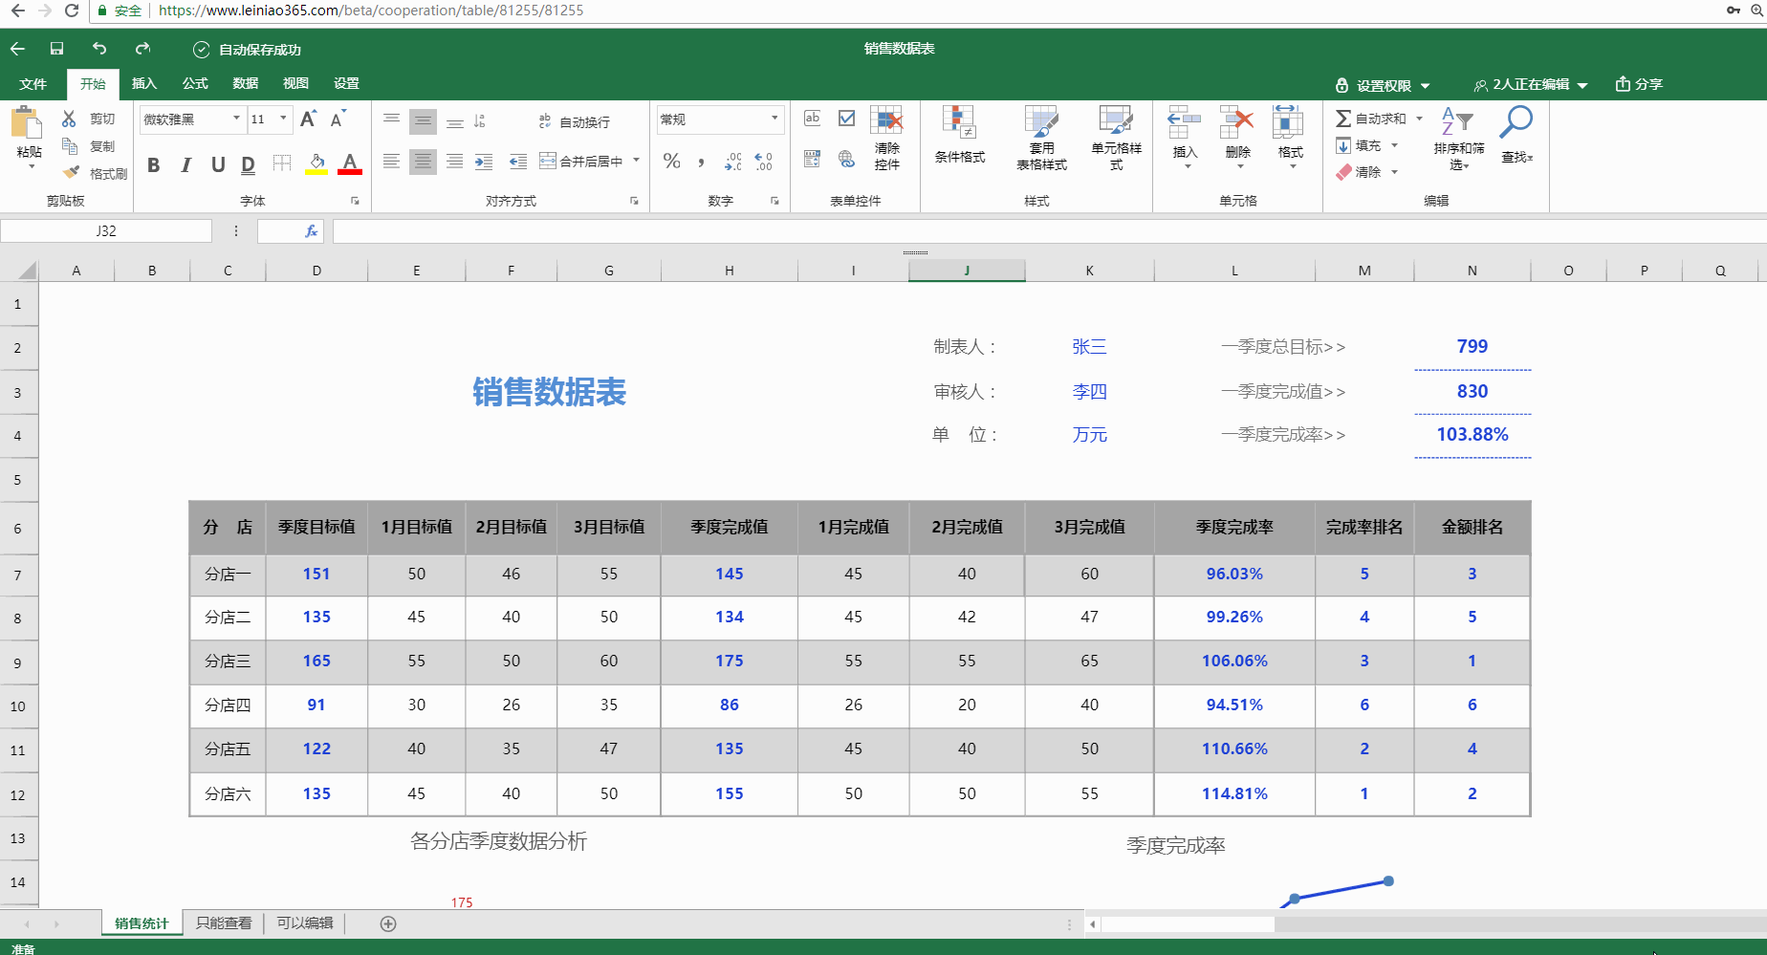Click the save disk icon

coord(56,49)
